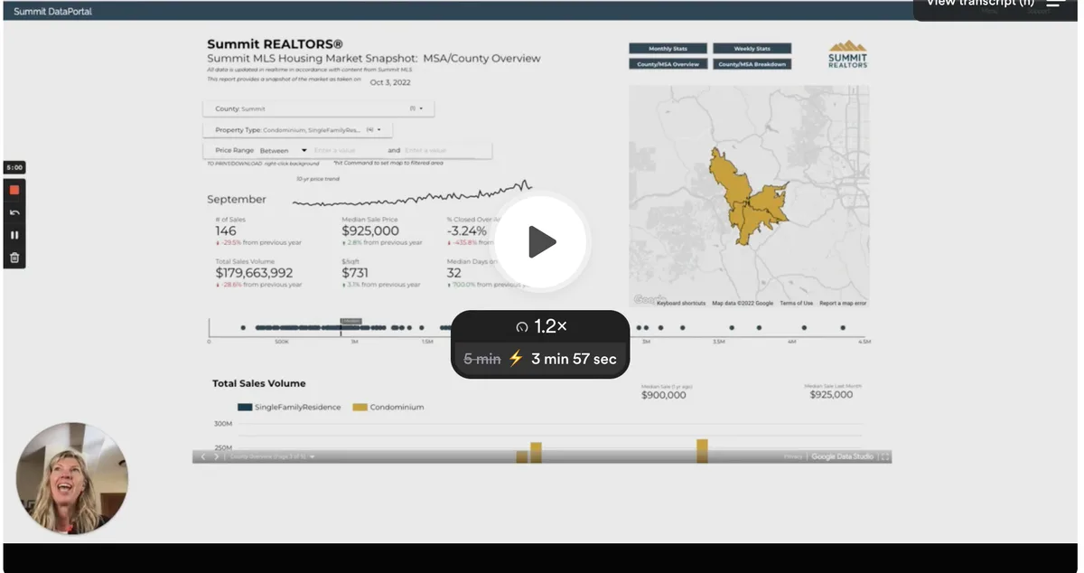Click the second price range value field
Viewport: 1084px width, 573px height.
[445, 150]
